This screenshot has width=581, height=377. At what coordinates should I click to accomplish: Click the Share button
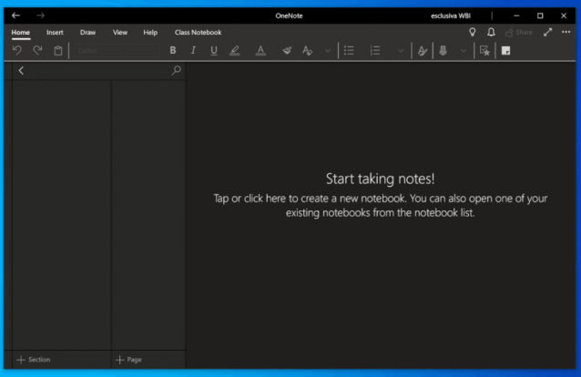point(519,32)
